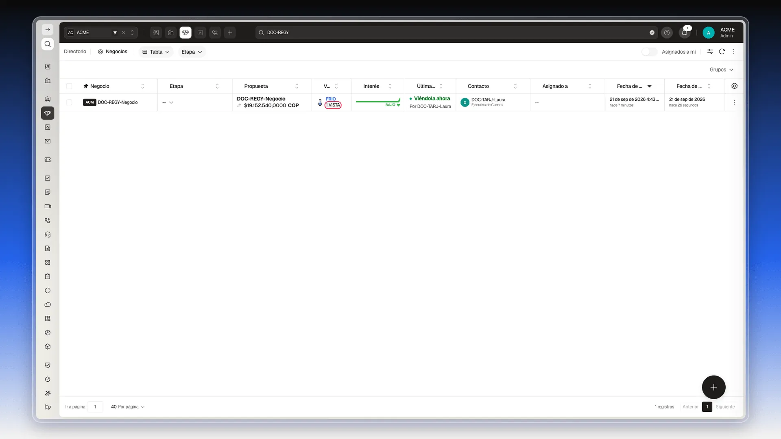Open the shield check icon in the left sidebar

pos(48,365)
